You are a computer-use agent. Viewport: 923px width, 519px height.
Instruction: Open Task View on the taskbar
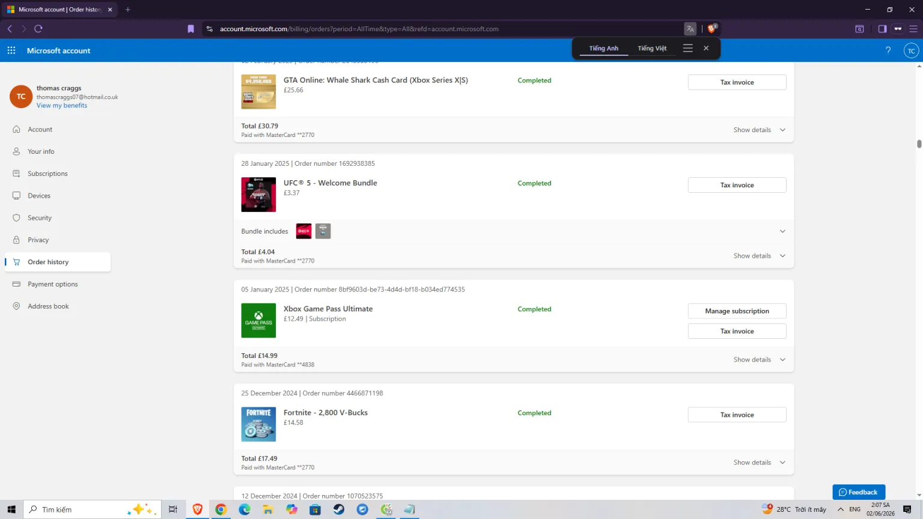[173, 509]
